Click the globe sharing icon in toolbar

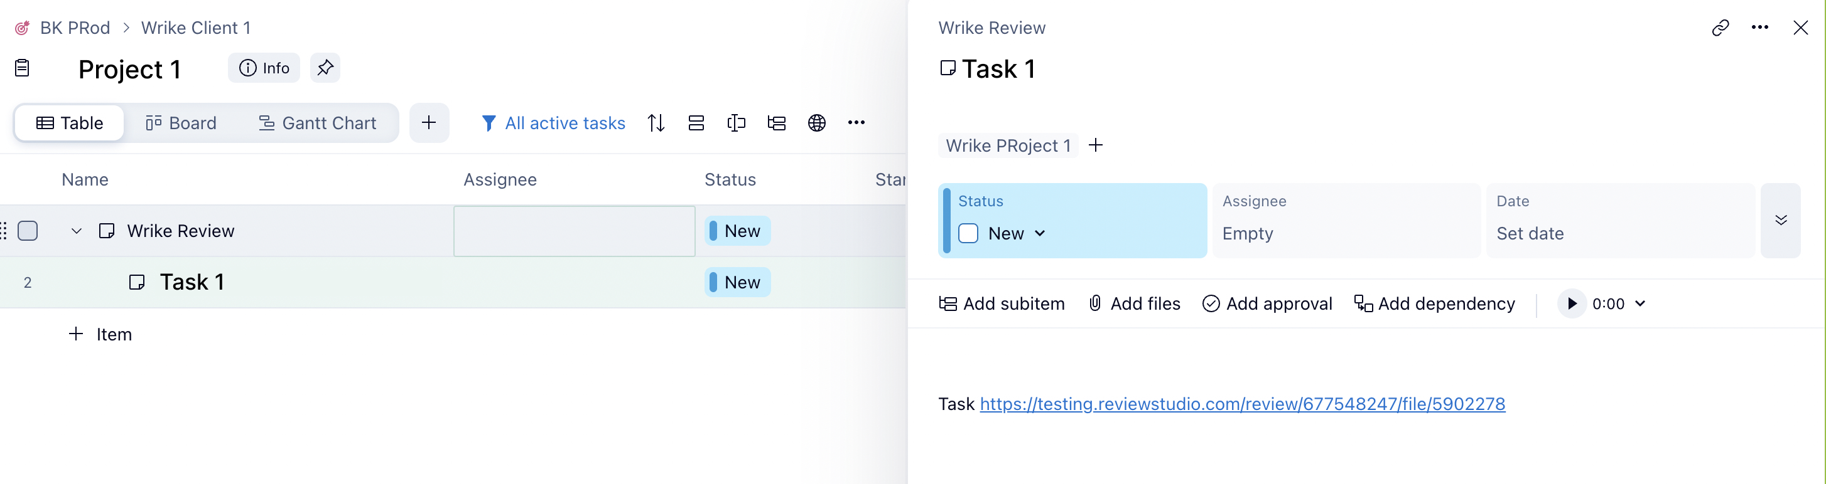coord(816,123)
